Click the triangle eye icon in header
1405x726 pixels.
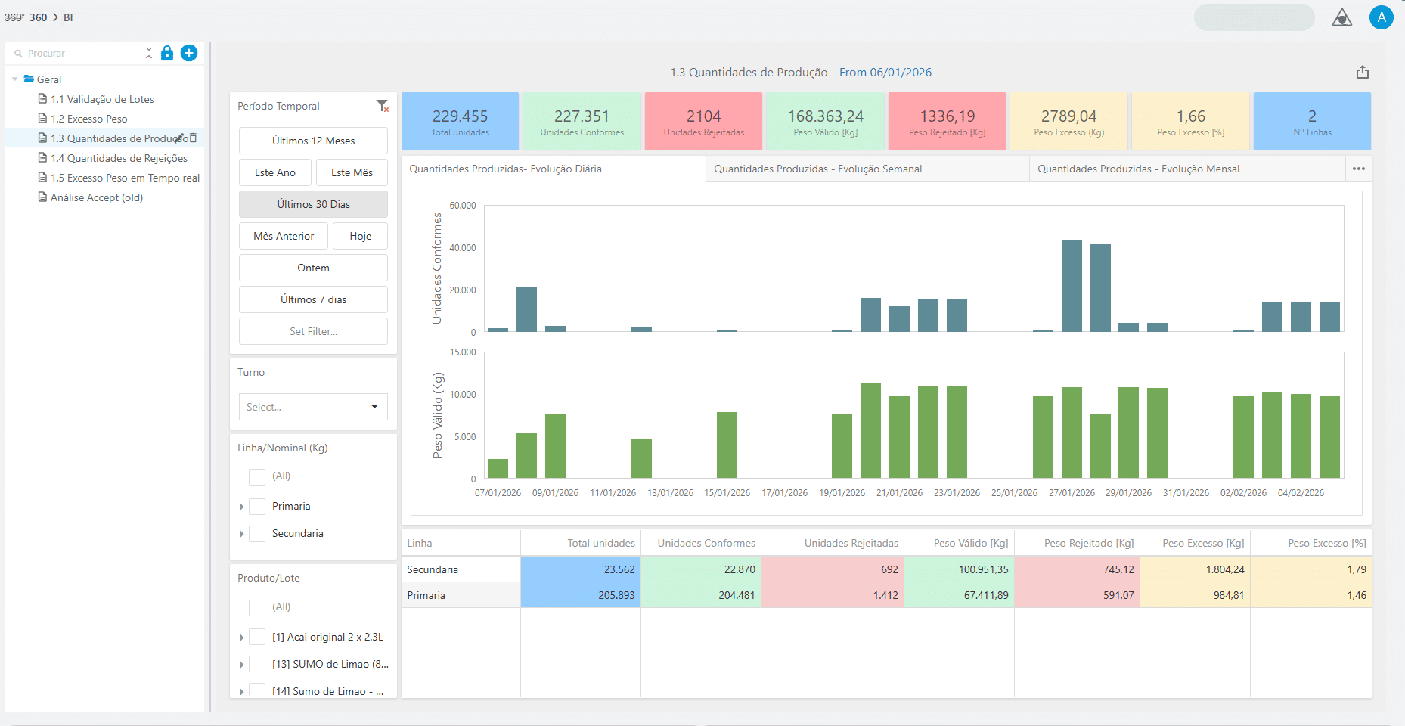1341,17
